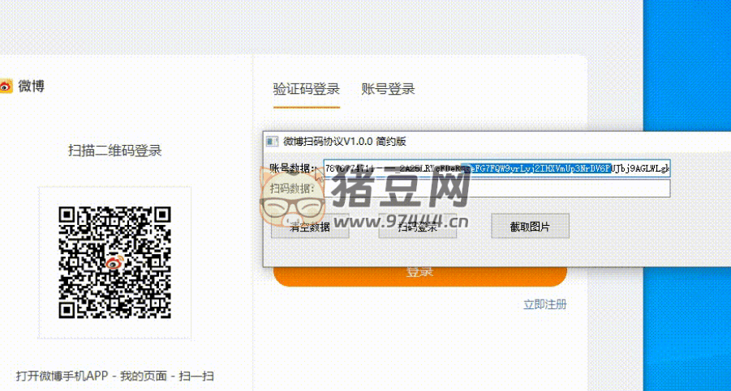
Task: Switch to the 账号登录 tab
Action: (388, 89)
